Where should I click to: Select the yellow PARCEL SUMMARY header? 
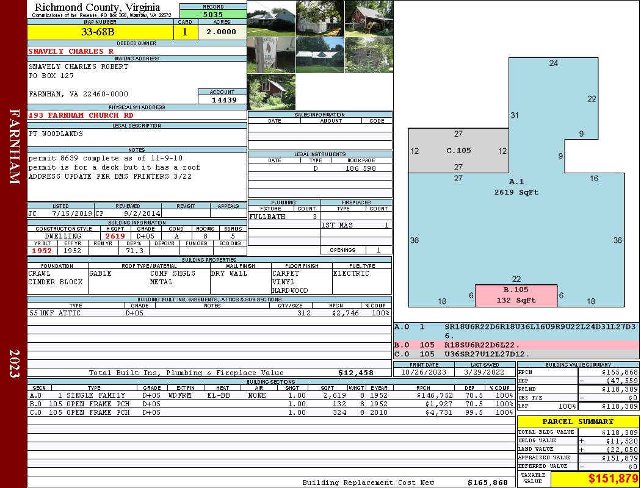click(x=578, y=422)
